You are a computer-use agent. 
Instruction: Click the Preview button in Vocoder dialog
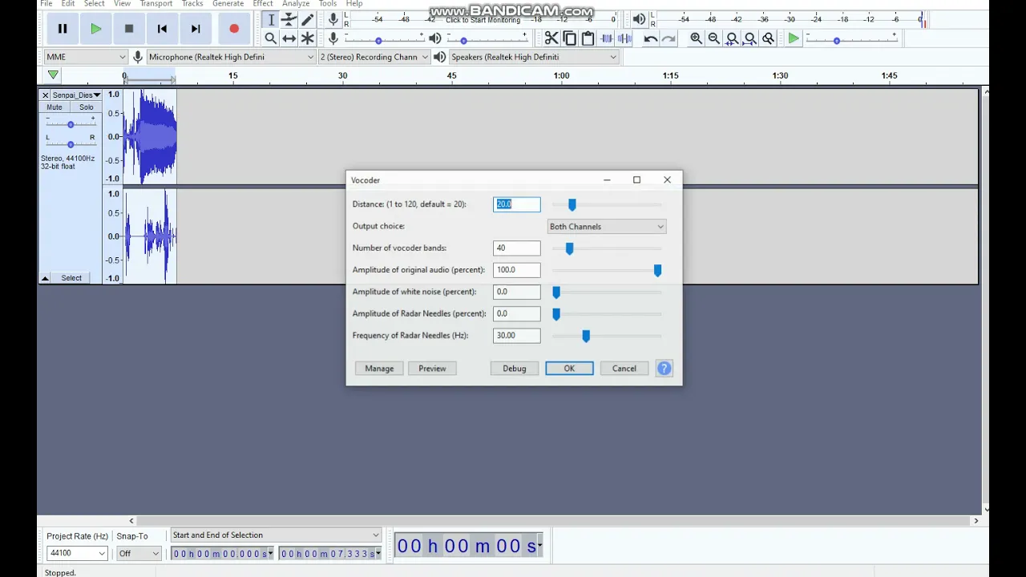(432, 369)
